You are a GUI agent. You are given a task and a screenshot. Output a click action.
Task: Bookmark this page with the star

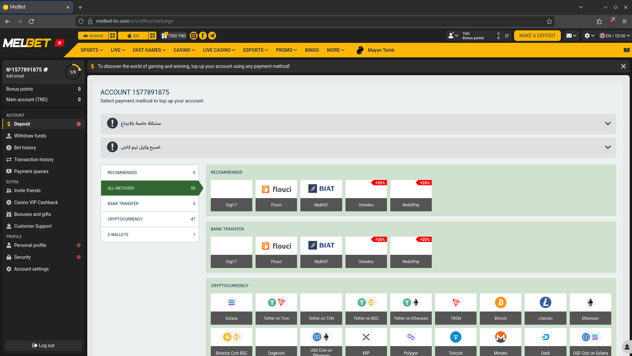[549, 21]
